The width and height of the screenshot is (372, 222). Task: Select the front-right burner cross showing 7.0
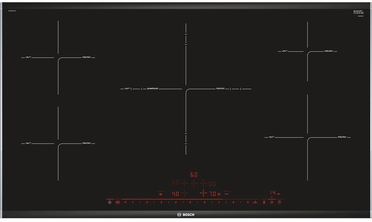point(203,193)
